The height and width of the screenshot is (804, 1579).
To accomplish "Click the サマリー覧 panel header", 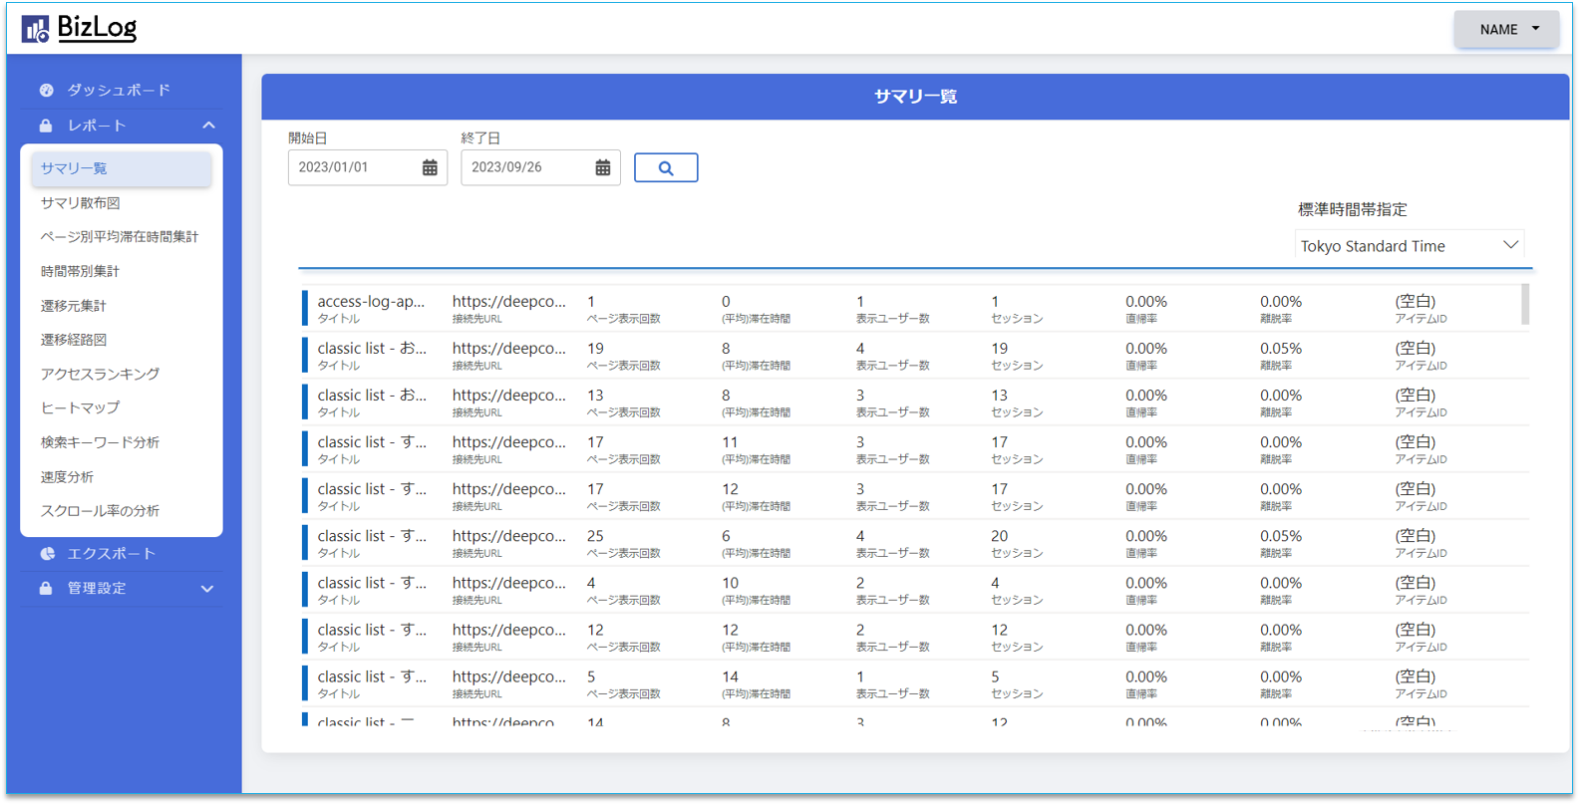I will 915,97.
